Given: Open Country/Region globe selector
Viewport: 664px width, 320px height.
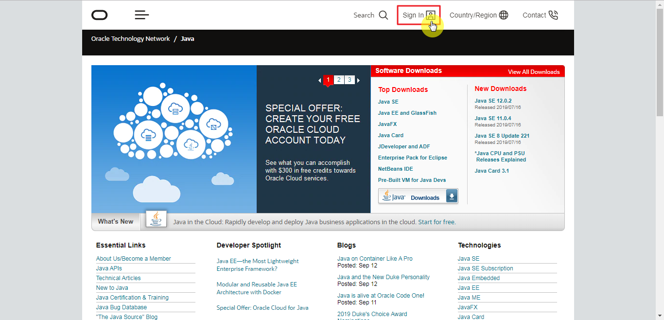Looking at the screenshot, I should coord(504,15).
